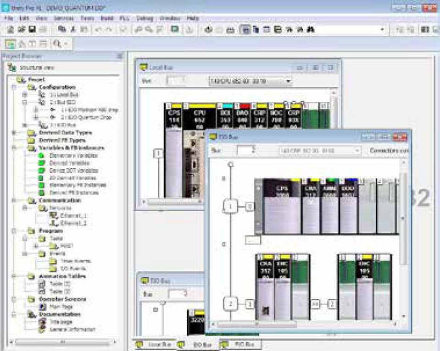The height and width of the screenshot is (351, 440).
Task: Click the binoculars search icon in toolbar
Action: pos(311,29)
